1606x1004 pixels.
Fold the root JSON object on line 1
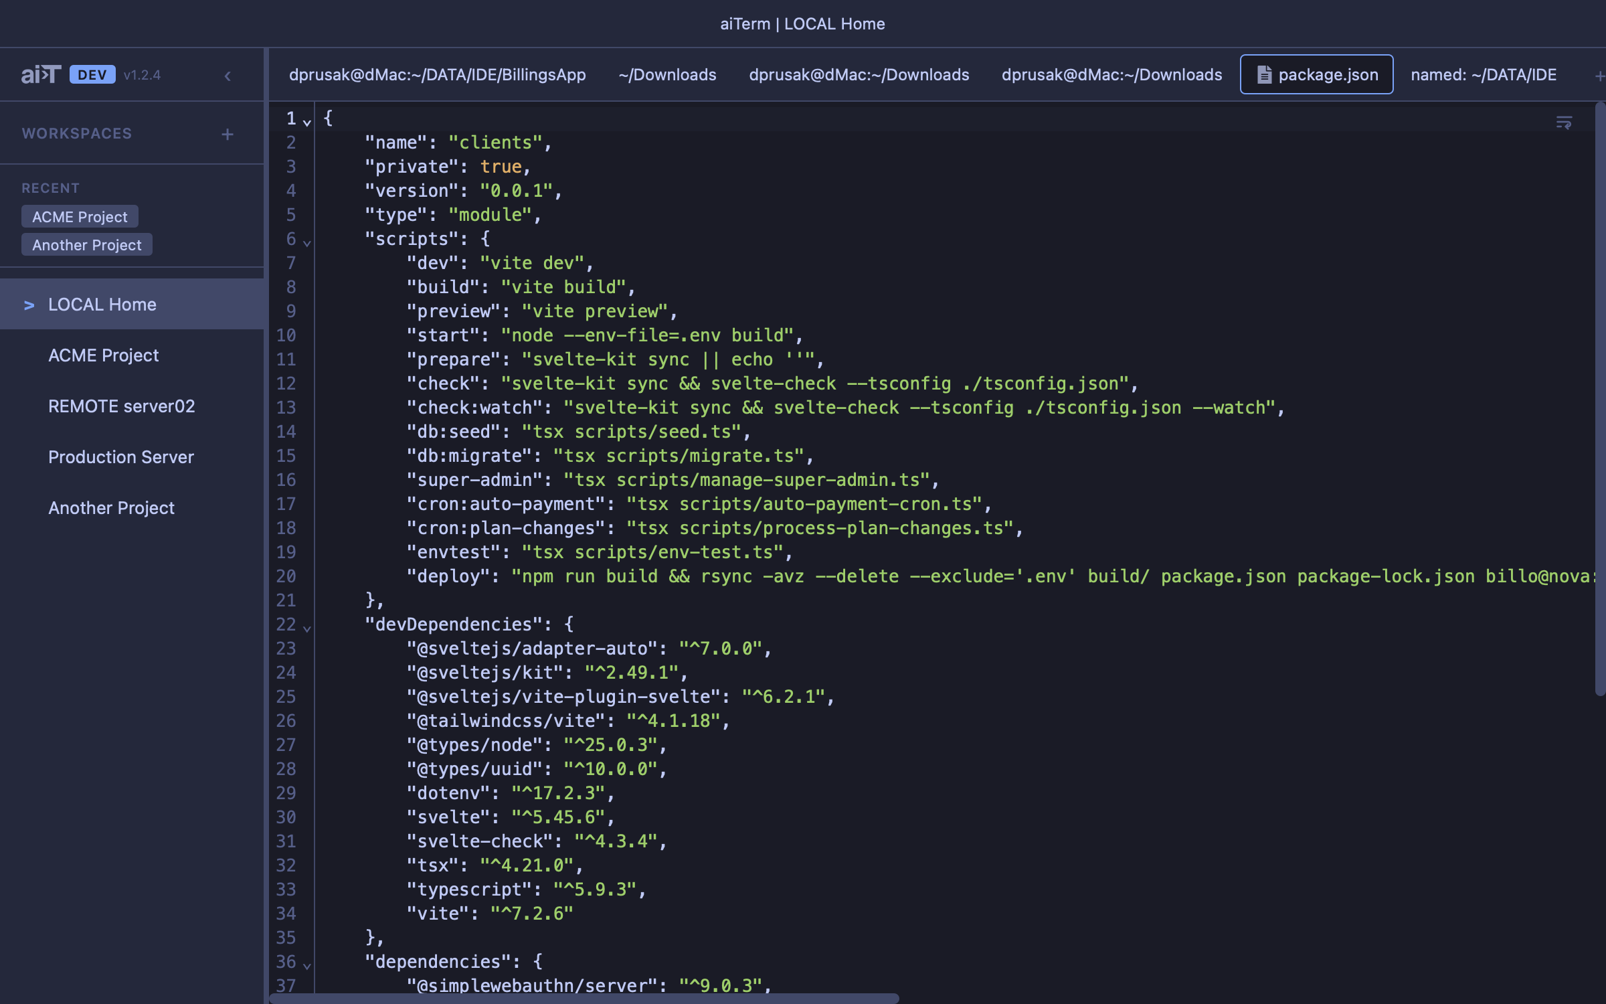(x=306, y=123)
